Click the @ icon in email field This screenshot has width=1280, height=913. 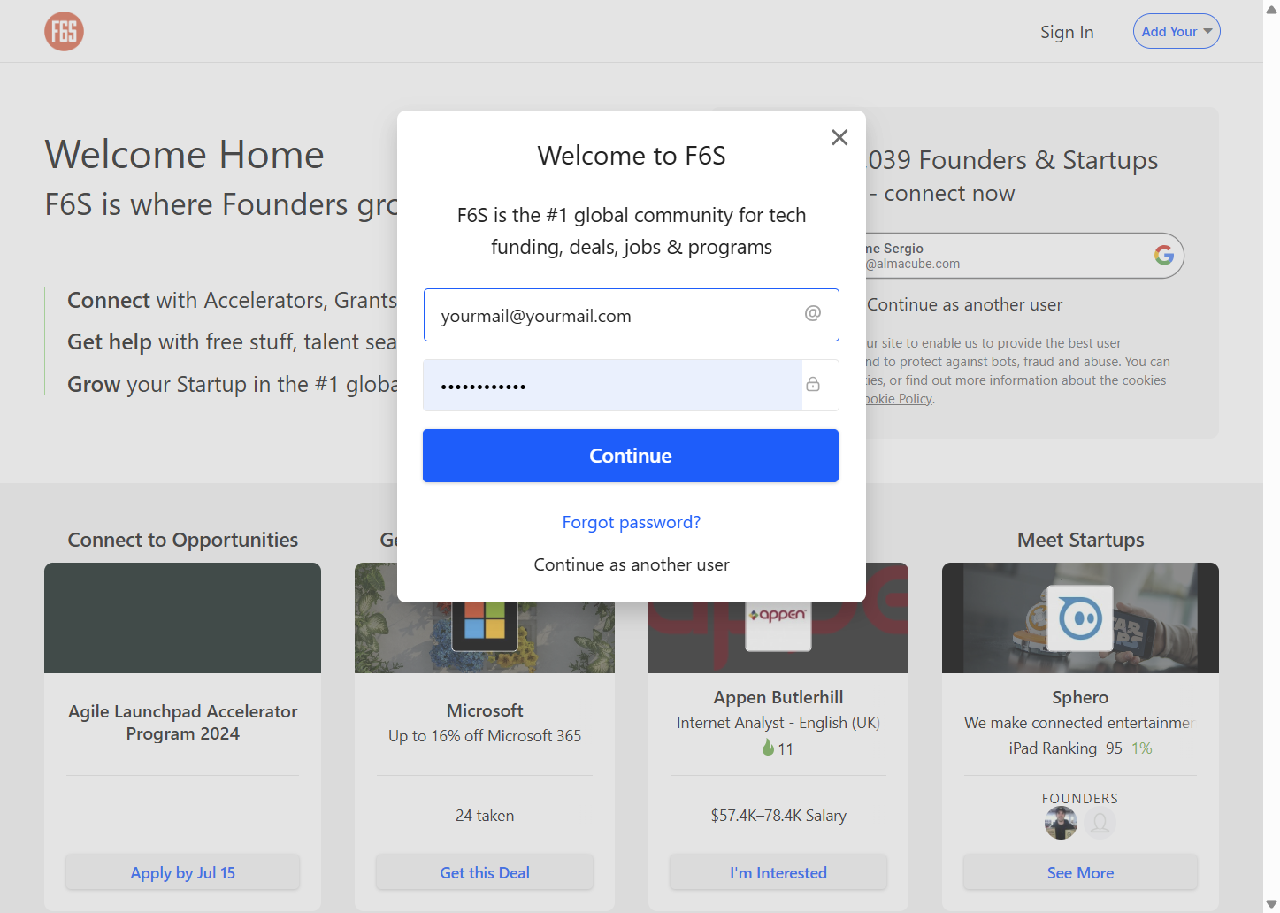(x=813, y=313)
